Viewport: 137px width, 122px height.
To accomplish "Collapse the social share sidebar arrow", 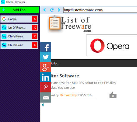I will click(x=43, y=105).
